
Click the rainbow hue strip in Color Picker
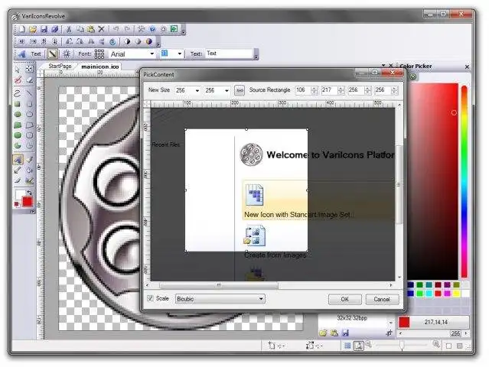click(x=464, y=182)
